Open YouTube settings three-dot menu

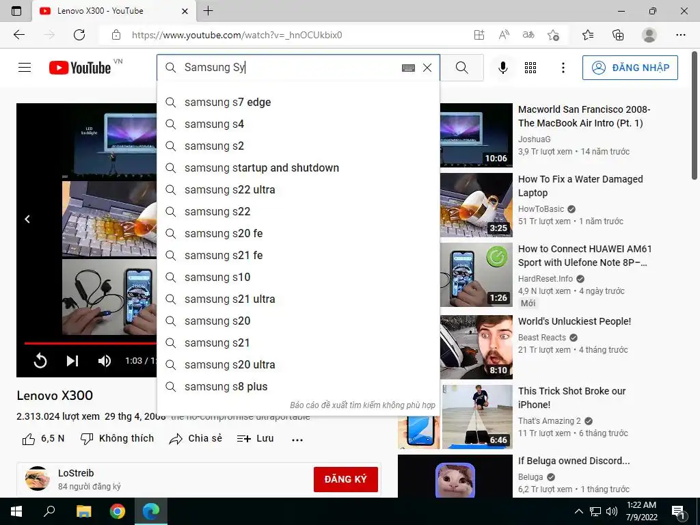click(x=563, y=68)
